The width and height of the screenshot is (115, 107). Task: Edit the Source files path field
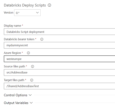[x=59, y=73]
